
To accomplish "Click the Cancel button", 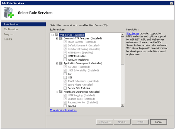I will pyautogui.click(x=158, y=122).
